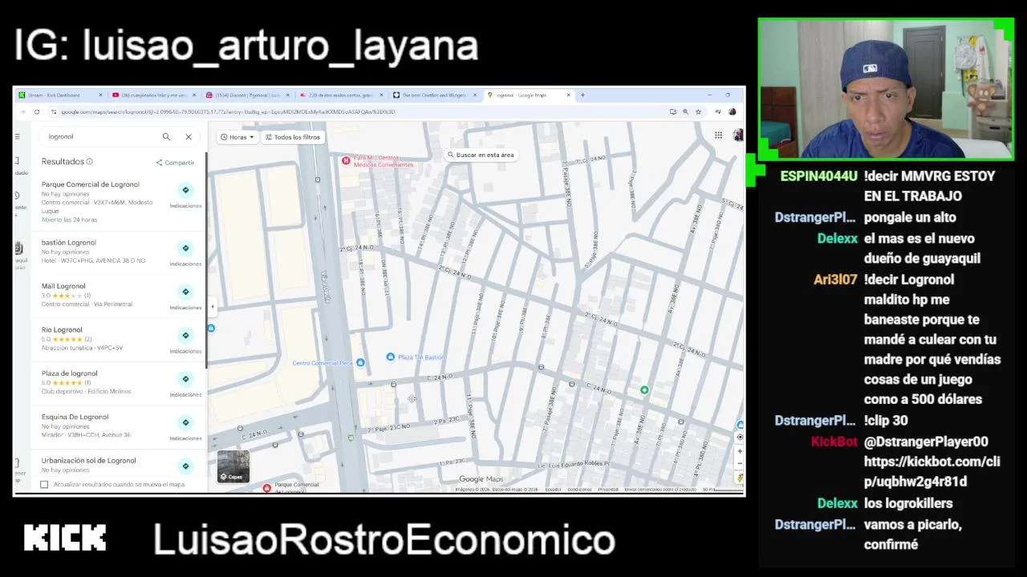The height and width of the screenshot is (577, 1027).
Task: Click the Google apps grid icon
Action: 718,135
